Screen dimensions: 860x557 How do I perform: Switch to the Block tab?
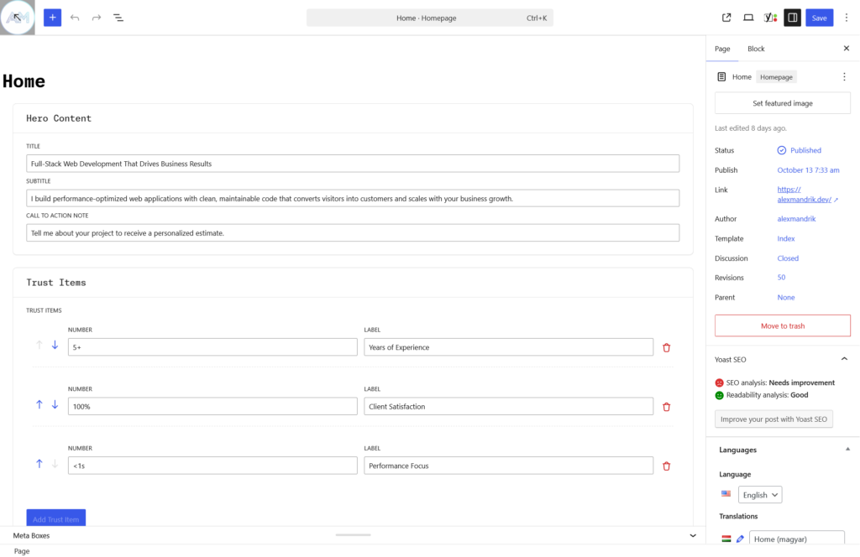tap(755, 48)
